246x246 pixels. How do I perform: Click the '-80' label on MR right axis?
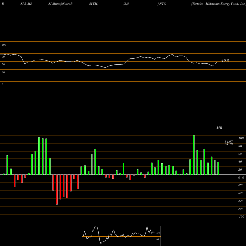coord(240,209)
